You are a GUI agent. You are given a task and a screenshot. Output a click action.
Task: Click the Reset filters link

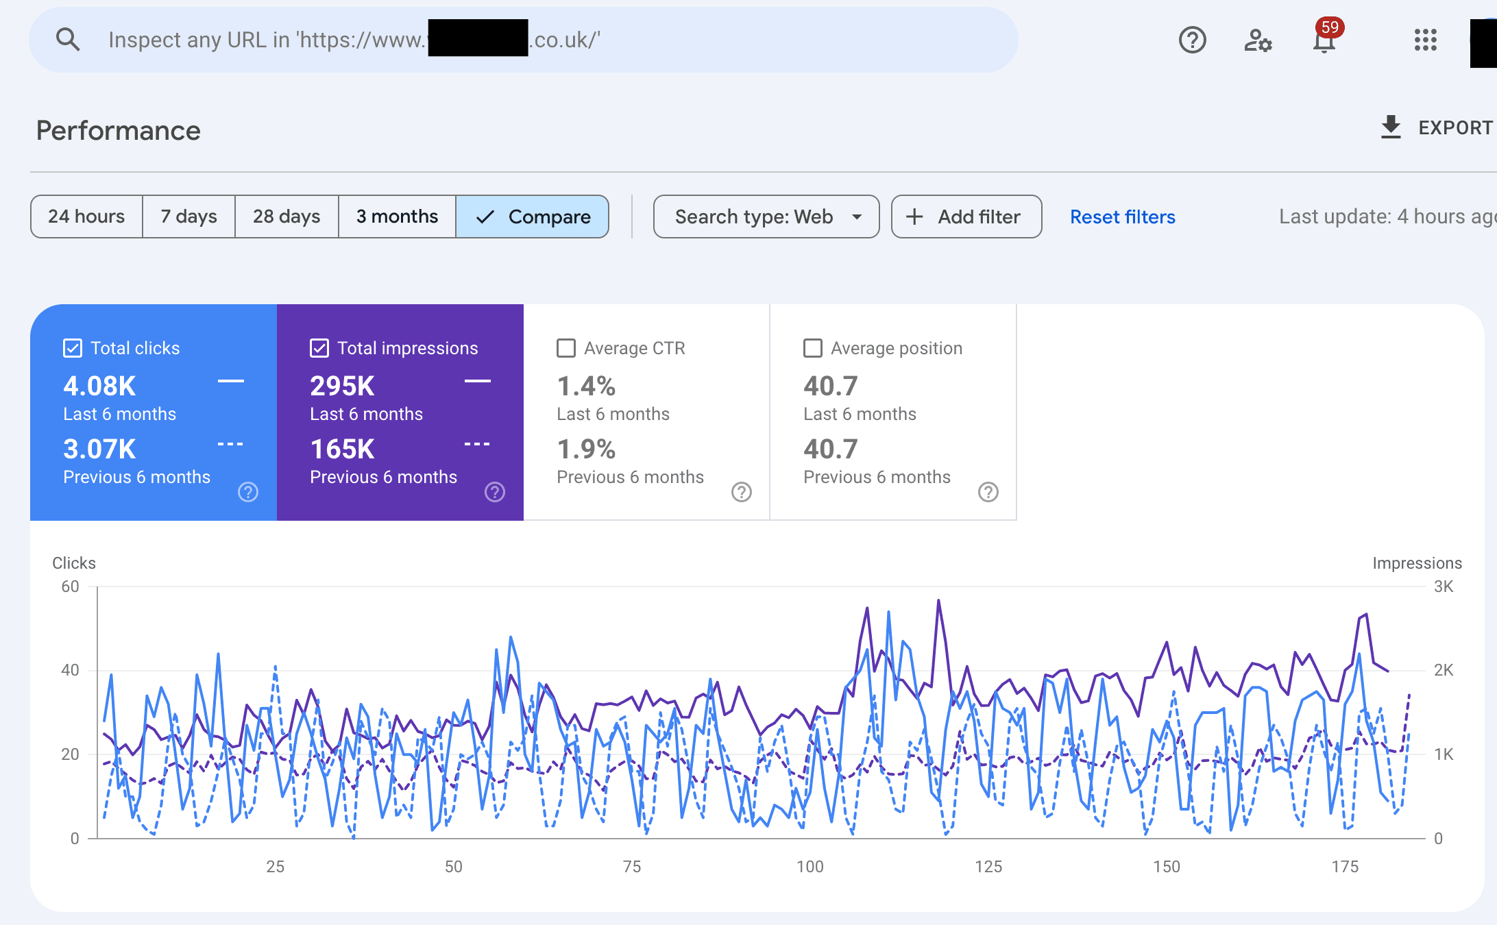1122,217
